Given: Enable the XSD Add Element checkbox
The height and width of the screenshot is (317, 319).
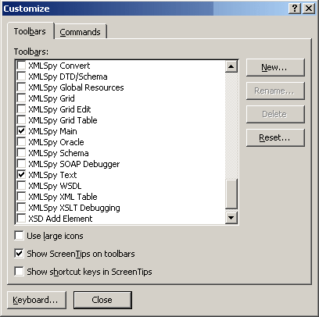Looking at the screenshot, I should click(21, 218).
